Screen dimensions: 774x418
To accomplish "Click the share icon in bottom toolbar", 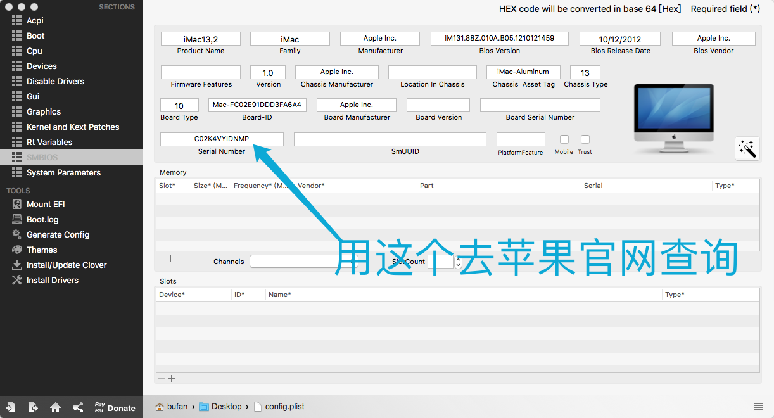I will (77, 408).
